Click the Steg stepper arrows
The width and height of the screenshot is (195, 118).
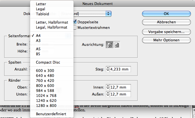click(108, 69)
